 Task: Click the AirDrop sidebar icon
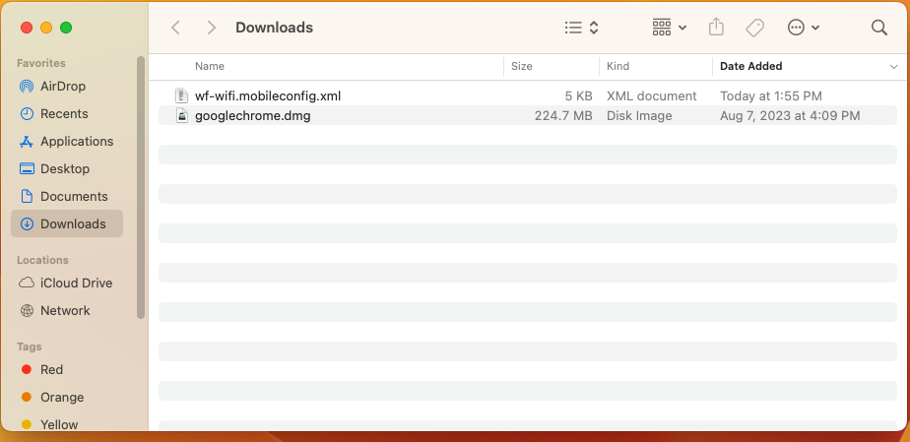(27, 87)
